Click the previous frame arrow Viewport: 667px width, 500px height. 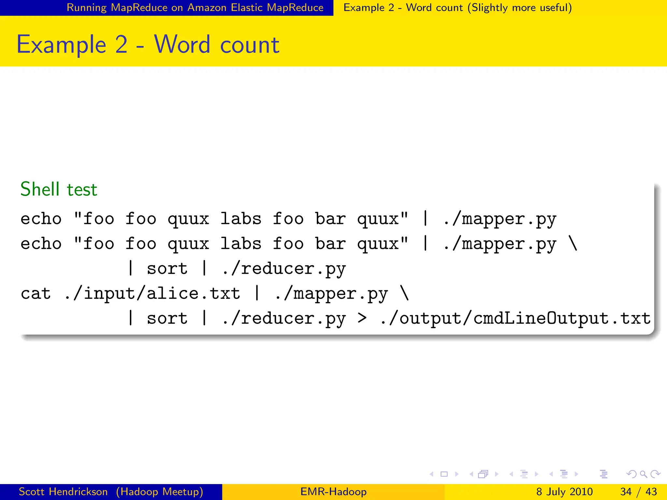[x=471, y=474]
